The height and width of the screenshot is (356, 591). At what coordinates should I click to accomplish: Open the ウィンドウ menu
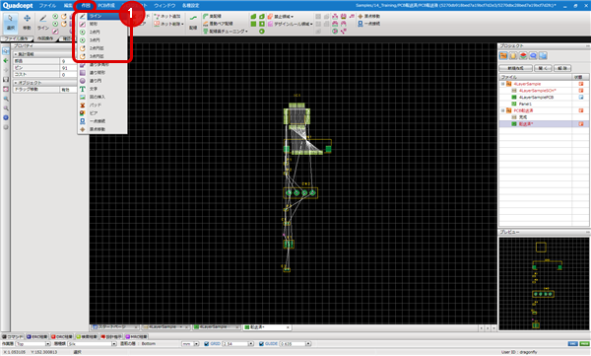pyautogui.click(x=164, y=6)
